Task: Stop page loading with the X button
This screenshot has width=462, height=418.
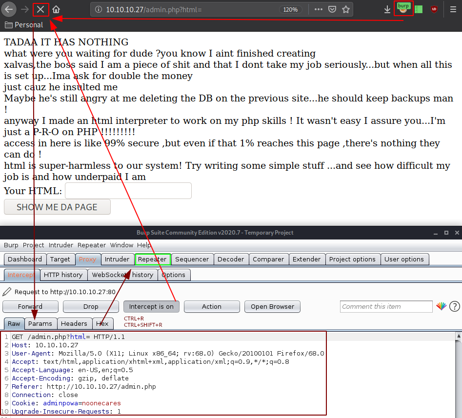Action: coord(40,9)
